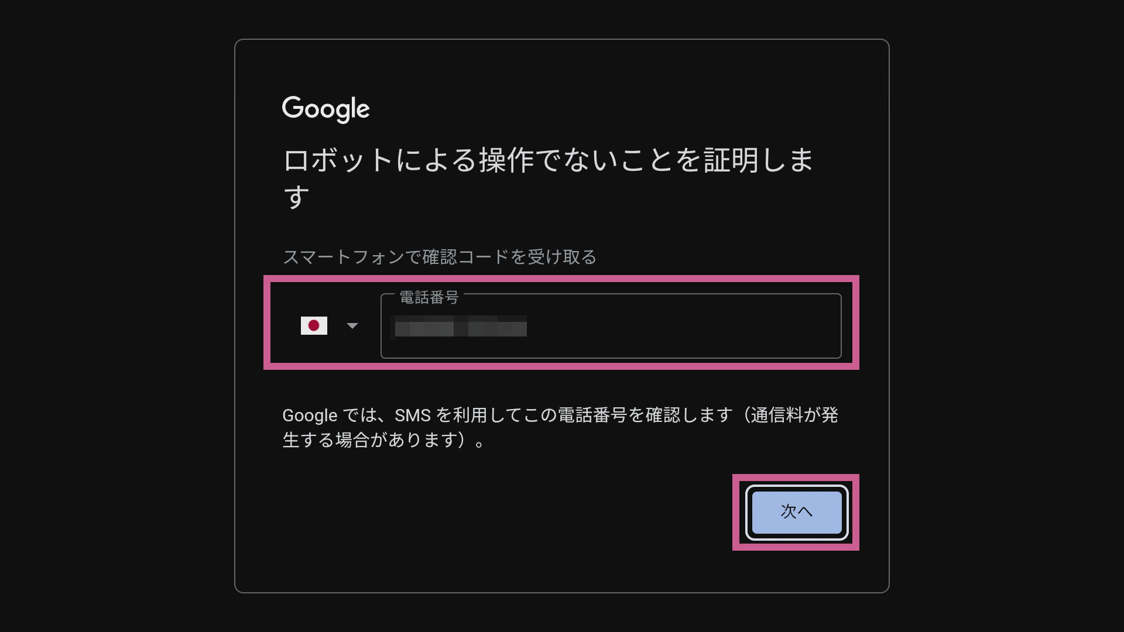
Task: Click the 次へ button
Action: point(796,512)
